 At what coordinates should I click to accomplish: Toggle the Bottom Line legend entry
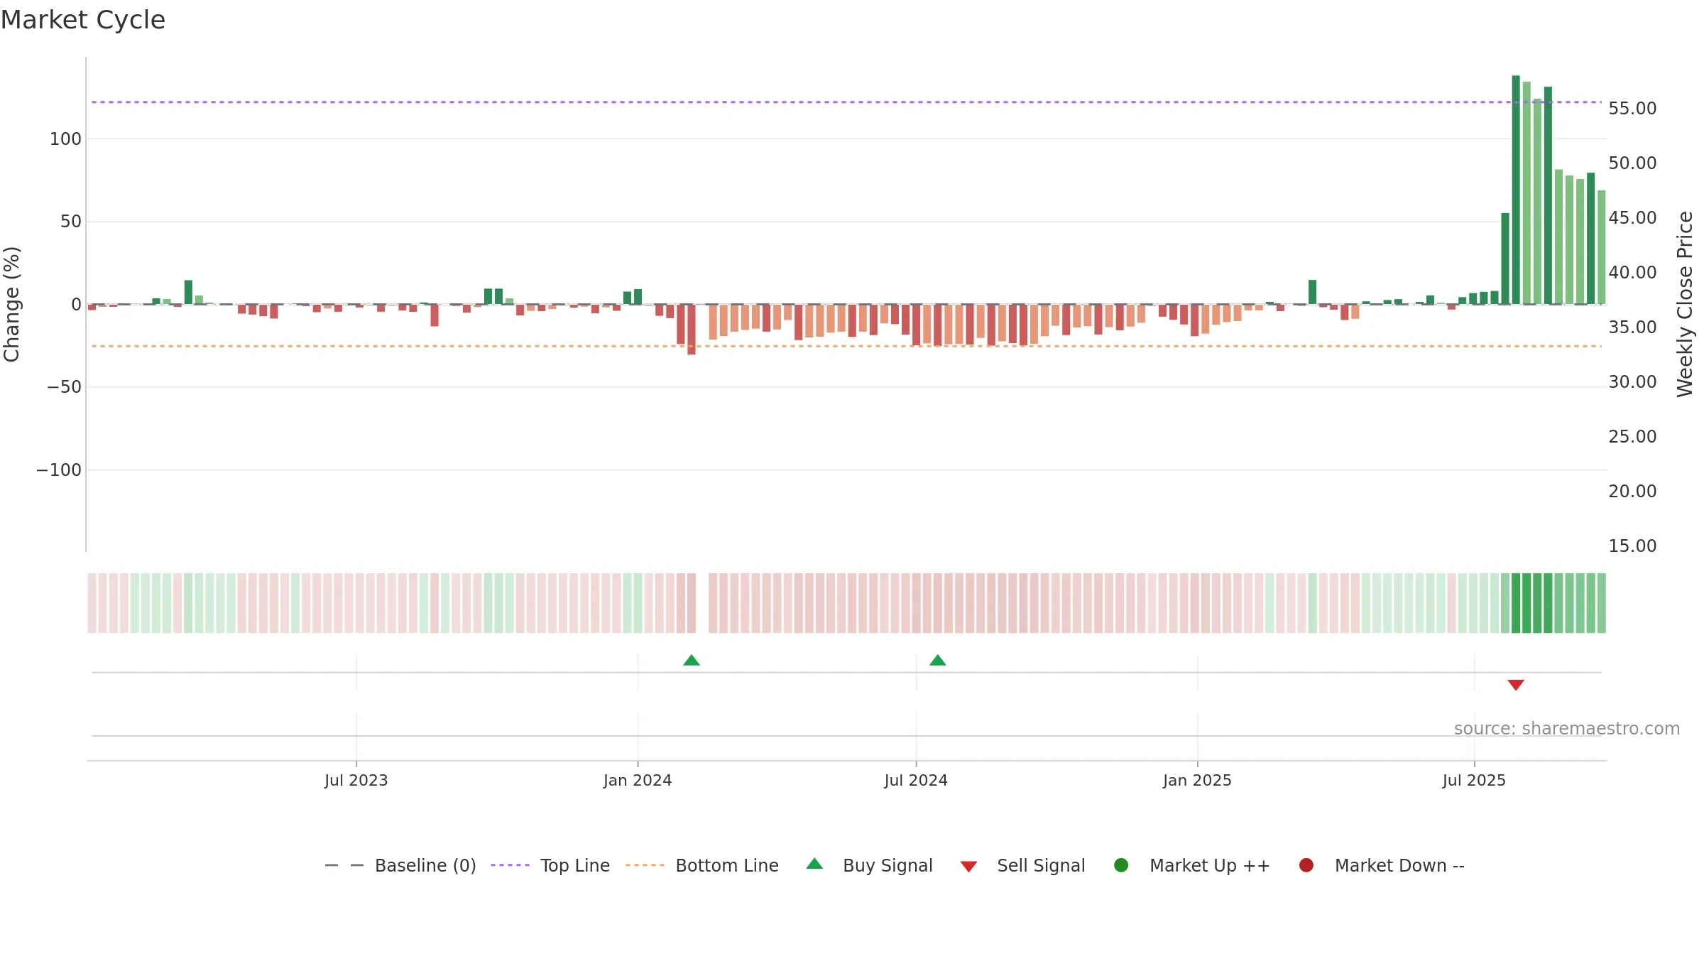click(701, 865)
